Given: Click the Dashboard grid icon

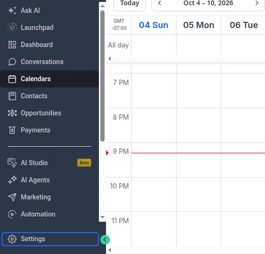Looking at the screenshot, I should point(12,45).
